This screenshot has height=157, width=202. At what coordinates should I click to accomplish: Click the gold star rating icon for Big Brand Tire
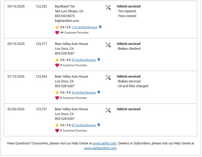(x=57, y=27)
